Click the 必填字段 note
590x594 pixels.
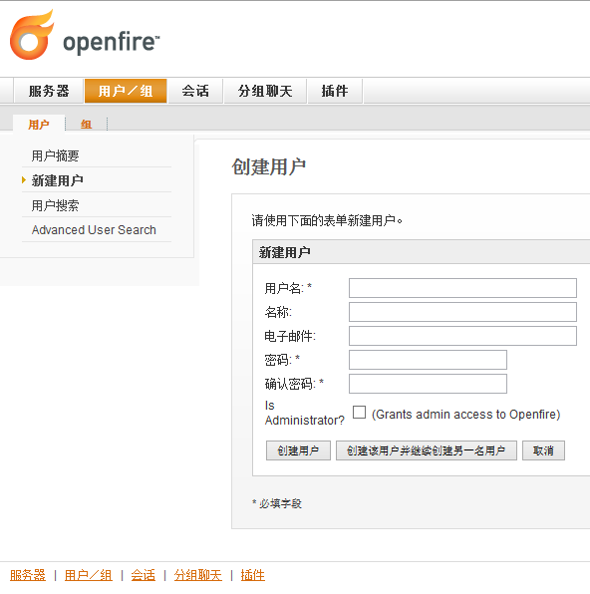pos(277,503)
